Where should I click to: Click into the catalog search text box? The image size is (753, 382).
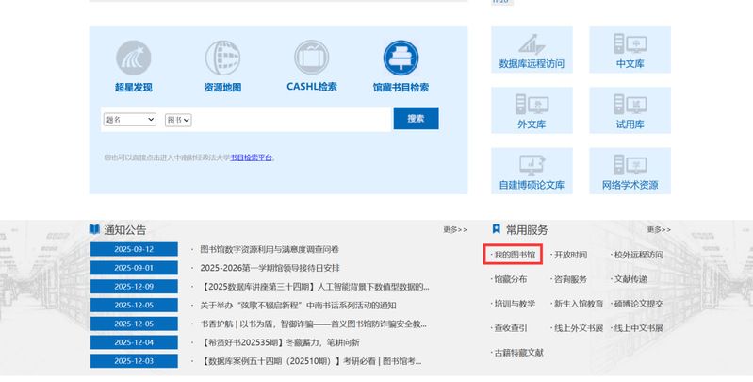[x=292, y=120]
